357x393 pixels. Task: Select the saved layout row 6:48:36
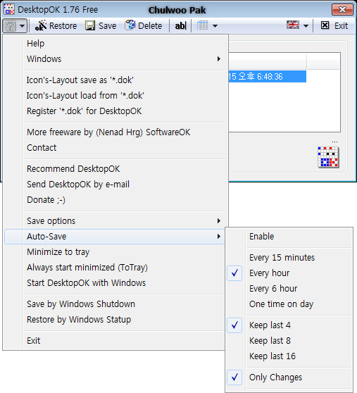pyautogui.click(x=268, y=77)
